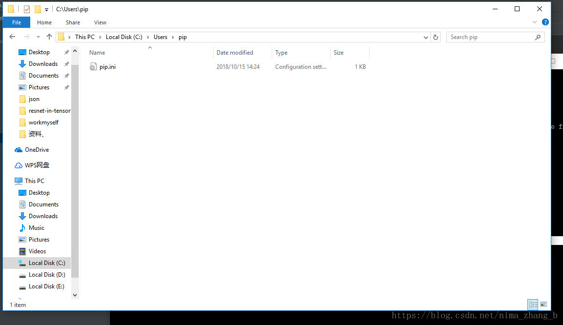Screen dimensions: 563x325
Task: Open the Share ribbon tab
Action: tap(73, 22)
